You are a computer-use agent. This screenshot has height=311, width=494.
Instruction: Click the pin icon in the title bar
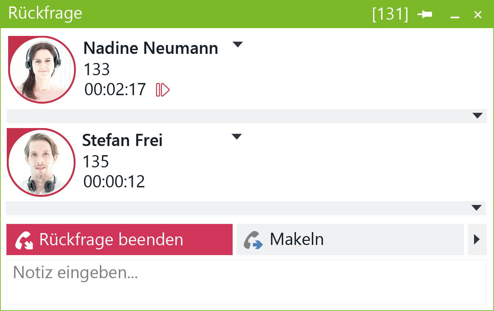(x=425, y=14)
